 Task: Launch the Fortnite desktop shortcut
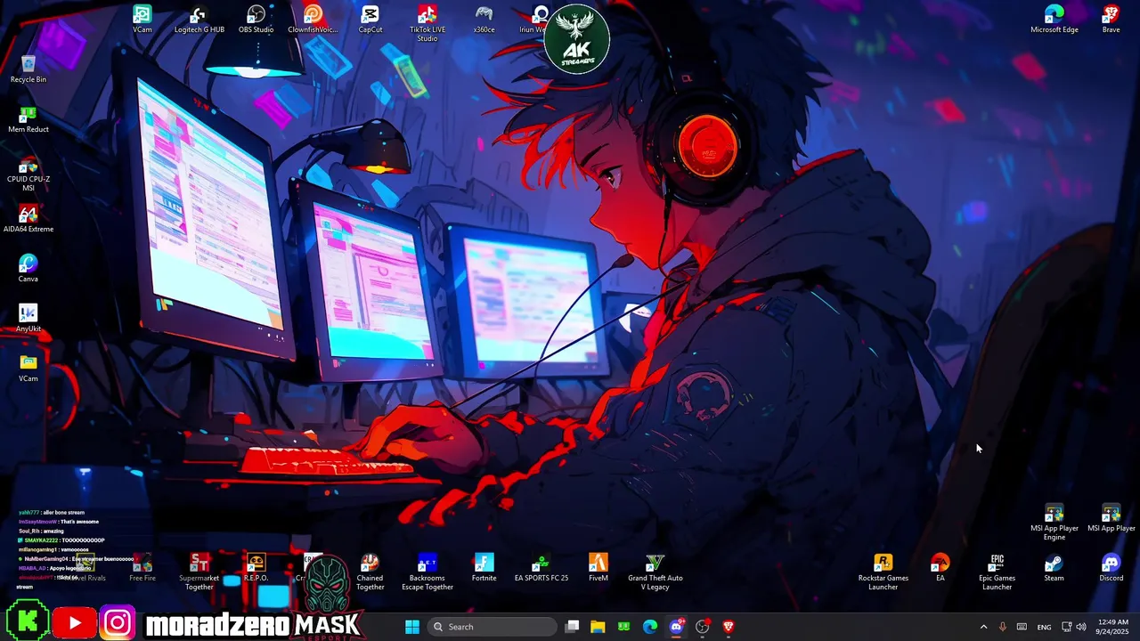(x=484, y=568)
